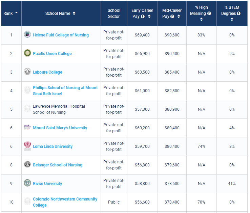
Task: Sort by Early Career Pay arrows
Action: coord(149,16)
